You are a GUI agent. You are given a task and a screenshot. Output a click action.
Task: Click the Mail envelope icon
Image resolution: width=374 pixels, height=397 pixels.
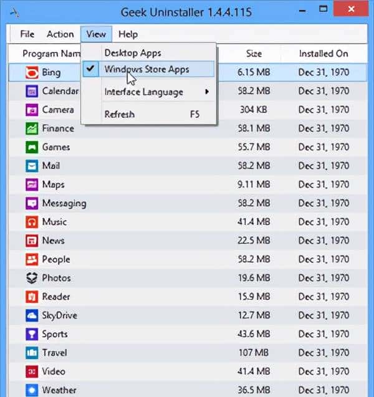32,166
